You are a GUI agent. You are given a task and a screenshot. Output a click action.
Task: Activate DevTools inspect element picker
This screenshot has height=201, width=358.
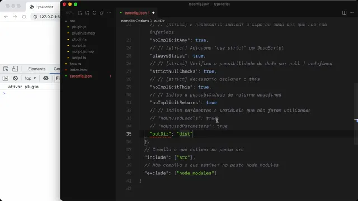click(x=6, y=69)
